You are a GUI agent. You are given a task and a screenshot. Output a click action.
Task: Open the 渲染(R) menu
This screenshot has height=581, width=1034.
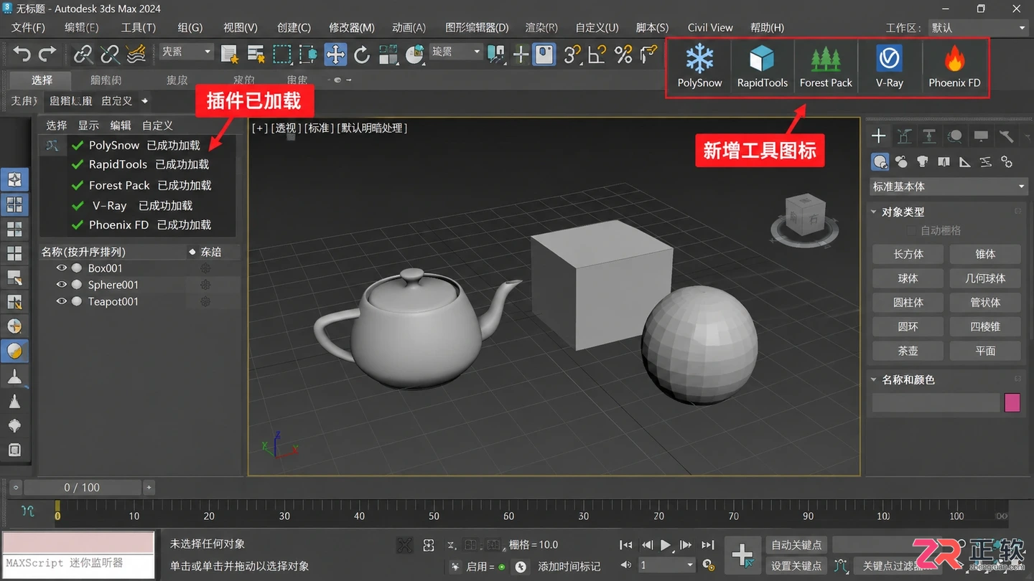541,27
